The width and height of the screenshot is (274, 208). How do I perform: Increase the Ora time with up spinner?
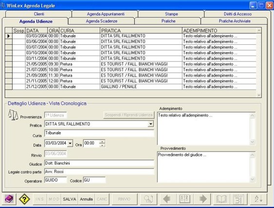point(102,142)
